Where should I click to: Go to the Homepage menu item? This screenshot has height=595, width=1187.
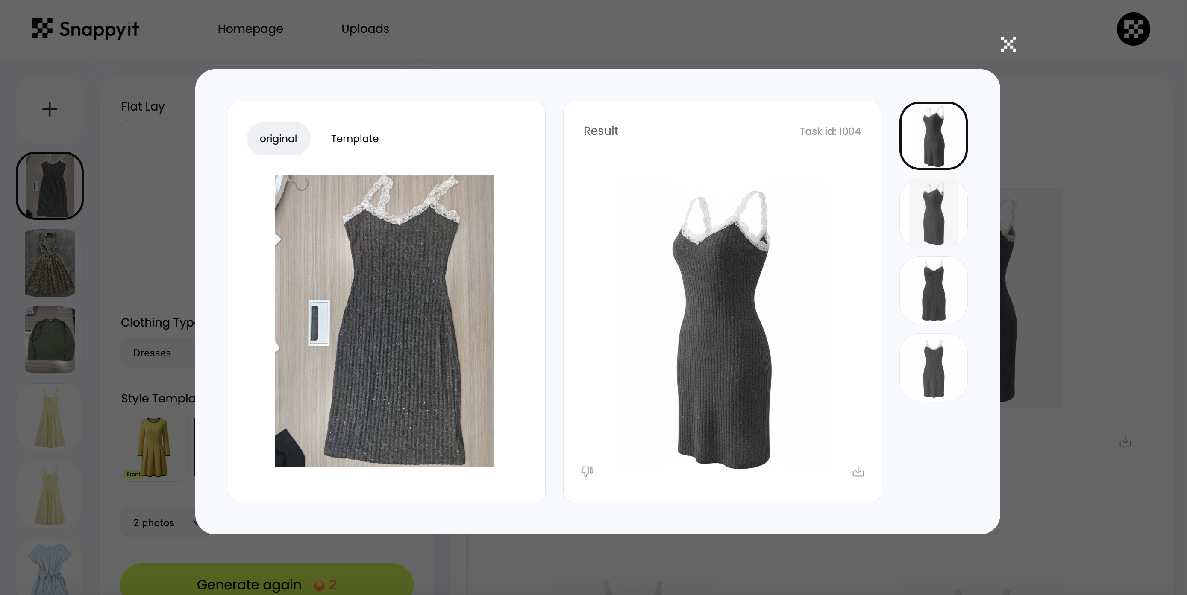click(250, 29)
